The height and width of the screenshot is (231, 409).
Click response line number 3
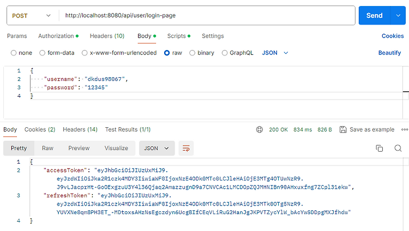point(19,196)
